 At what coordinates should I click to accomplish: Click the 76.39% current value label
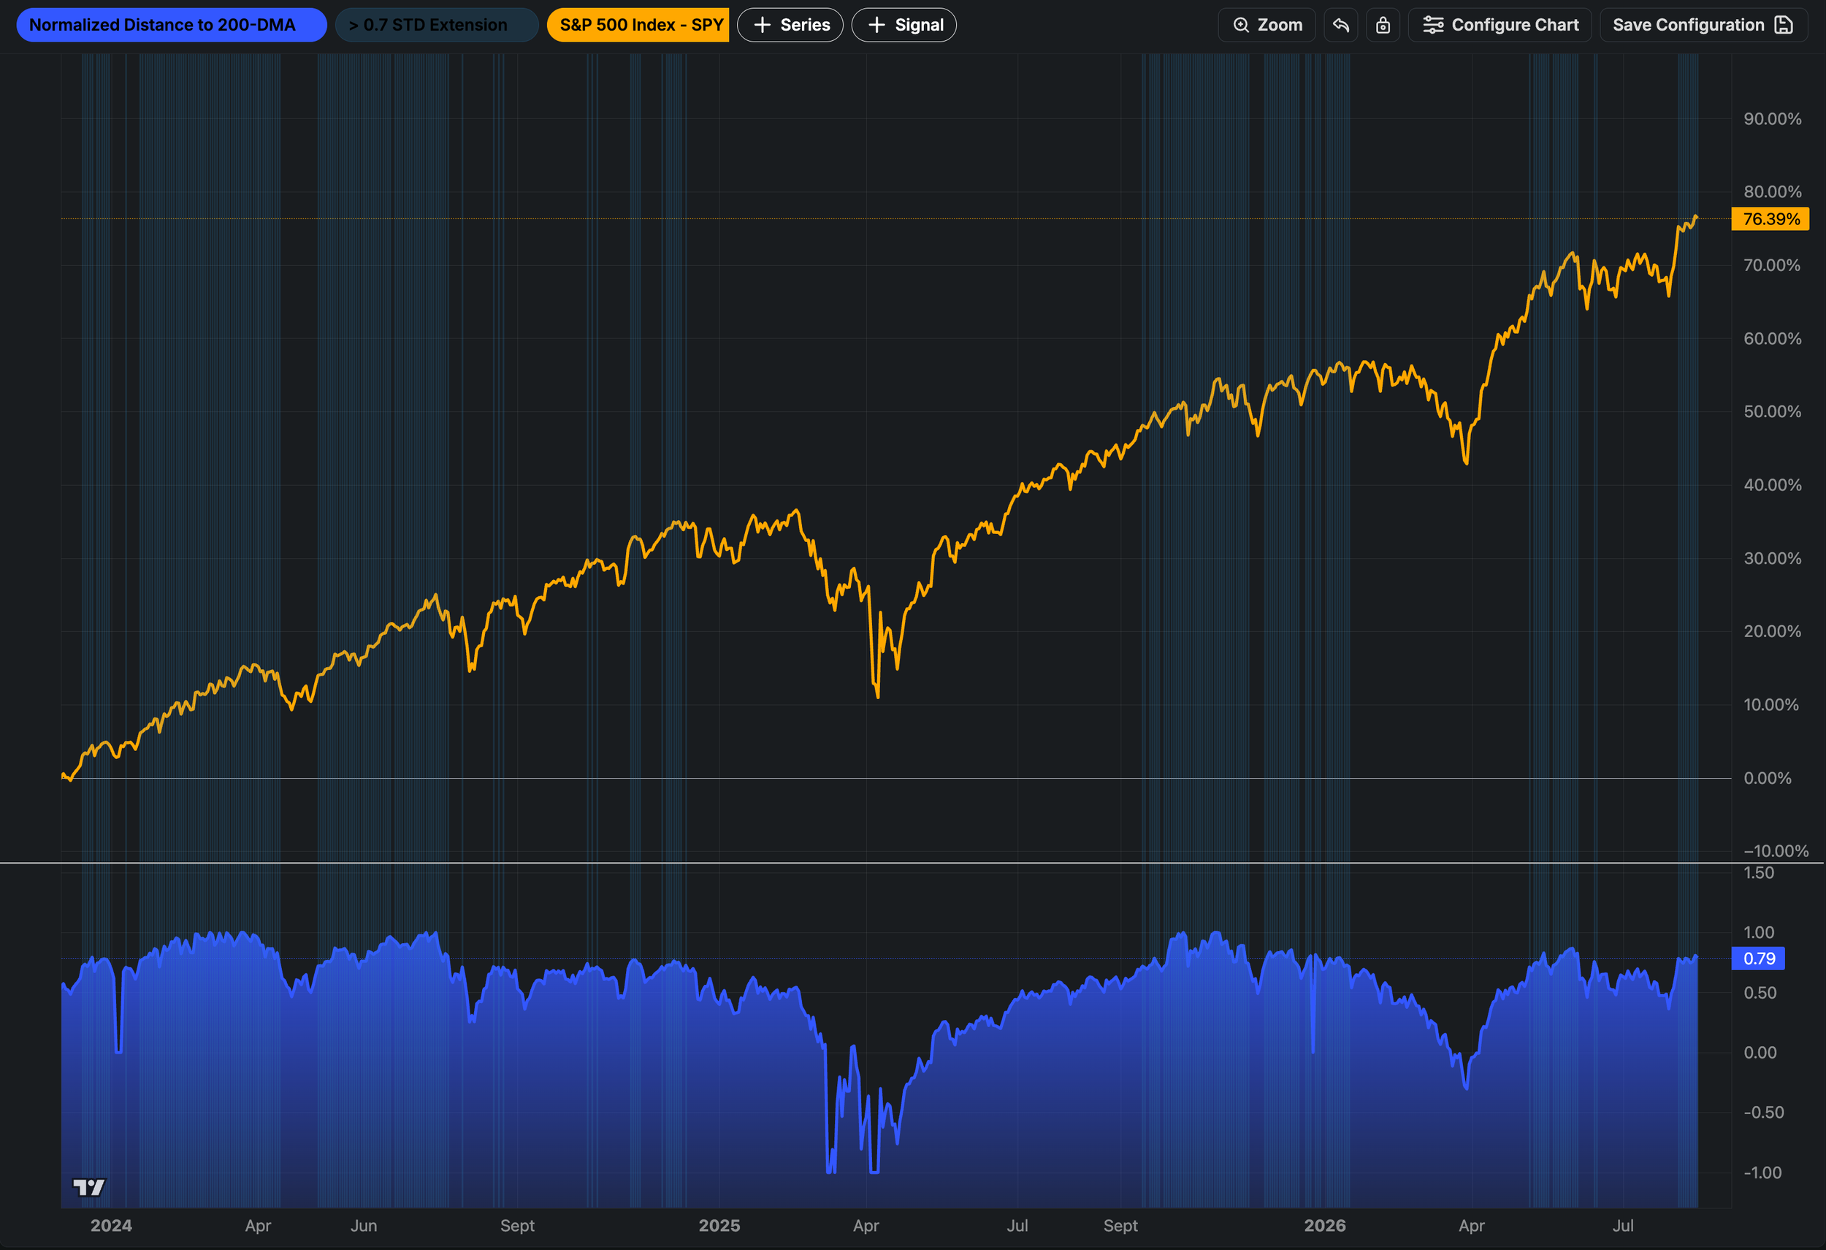pos(1770,219)
